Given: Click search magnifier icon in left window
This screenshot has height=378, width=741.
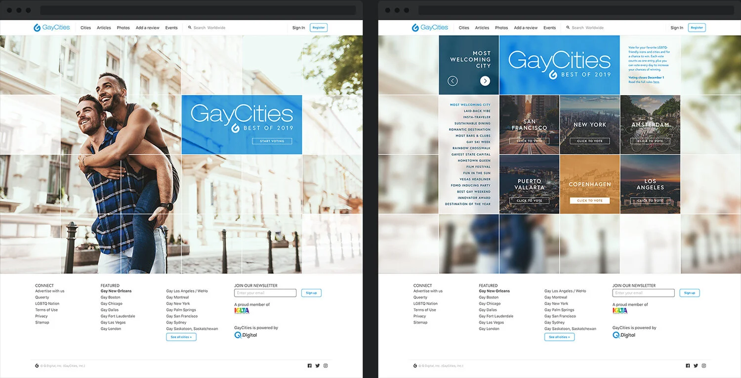Looking at the screenshot, I should click(x=190, y=28).
